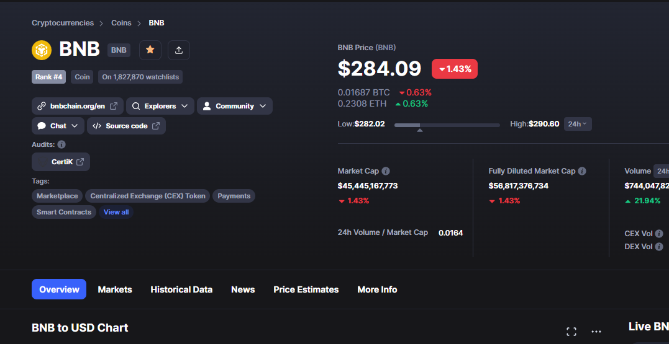Screen dimensions: 669x344
Task: Click the $56,817,376,734 diluted cap value
Action: tap(519, 185)
